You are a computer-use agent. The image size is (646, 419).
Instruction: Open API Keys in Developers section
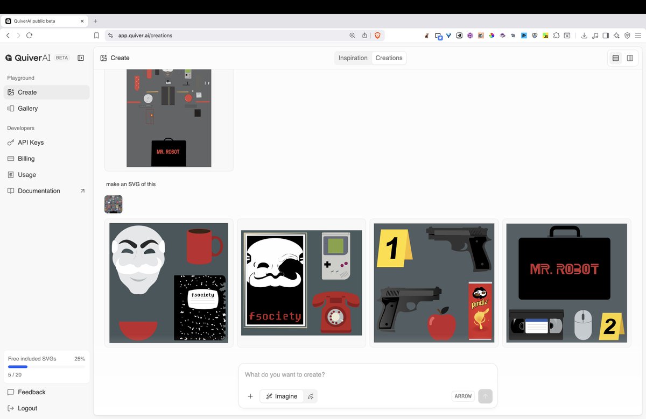click(x=46, y=143)
